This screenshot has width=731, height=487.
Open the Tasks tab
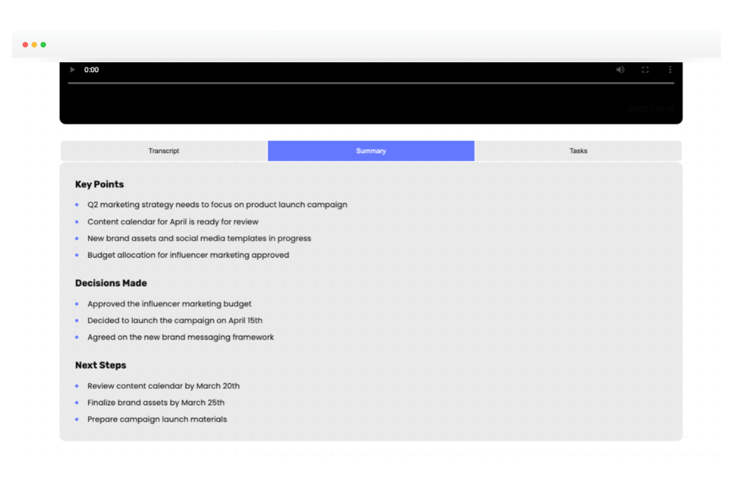(x=578, y=151)
